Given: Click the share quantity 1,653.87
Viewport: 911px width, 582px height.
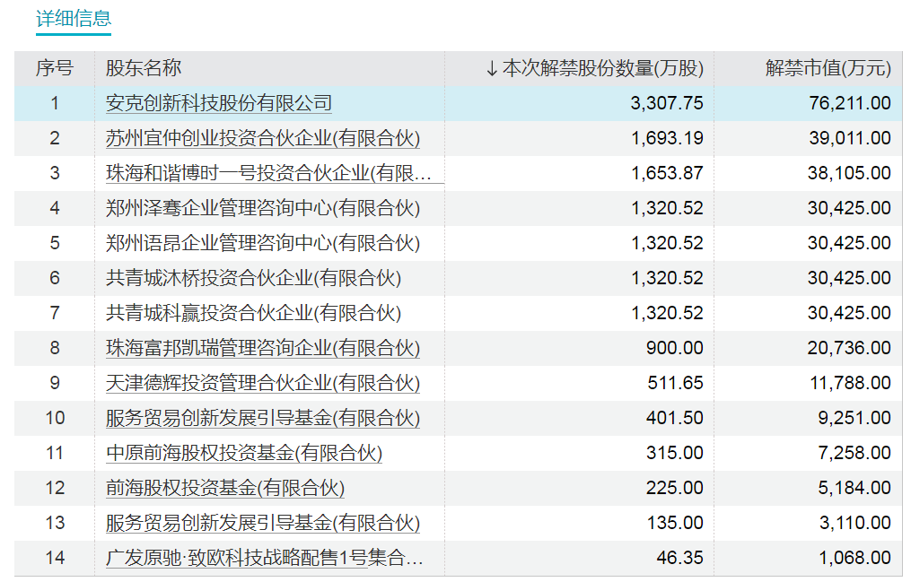Looking at the screenshot, I should click(x=667, y=173).
